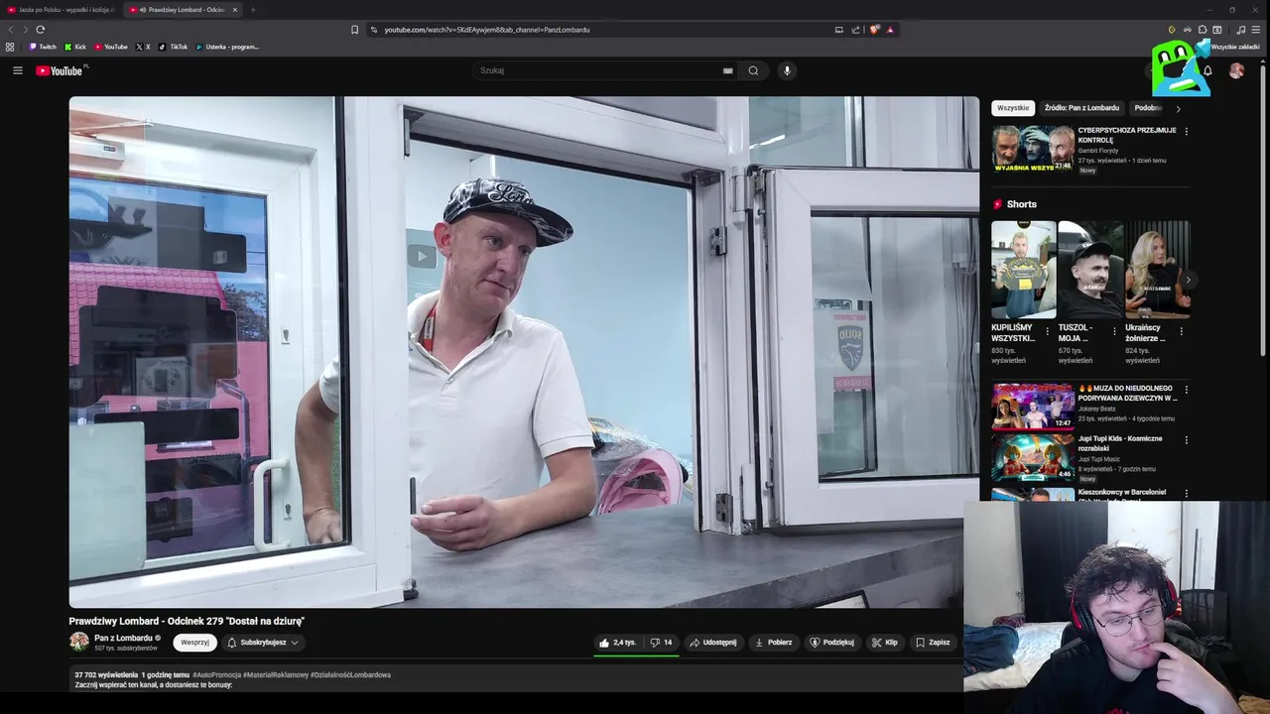Click the Udostępnij share button
Viewport: 1270px width, 714px height.
coord(712,643)
